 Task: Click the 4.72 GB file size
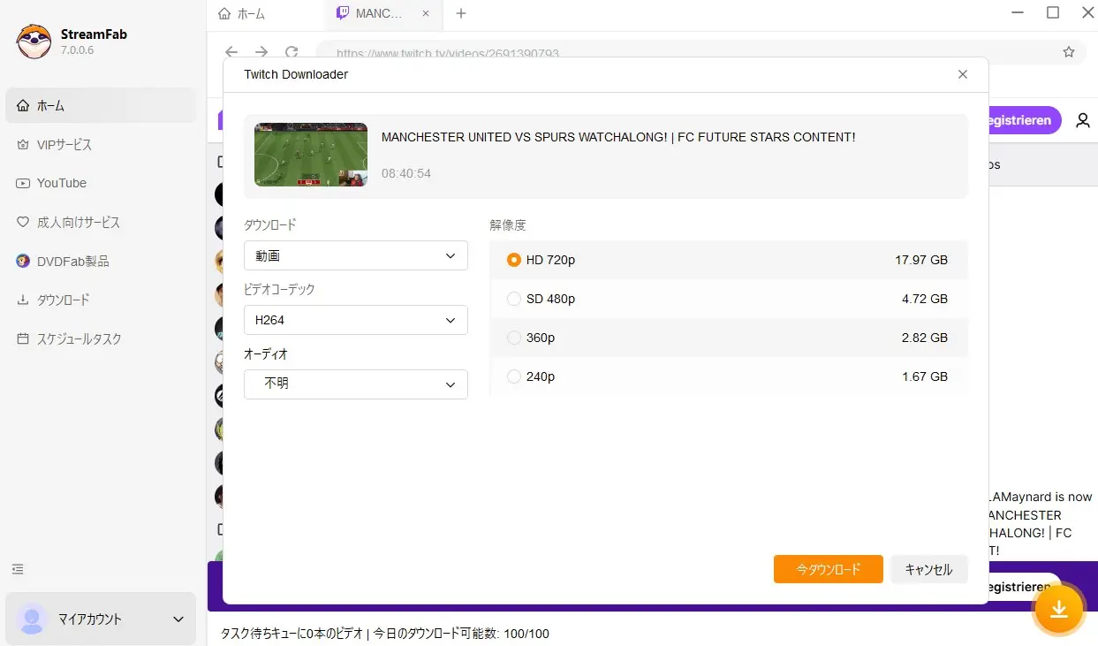point(925,299)
